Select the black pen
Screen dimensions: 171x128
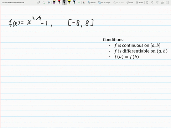tap(64, 2)
